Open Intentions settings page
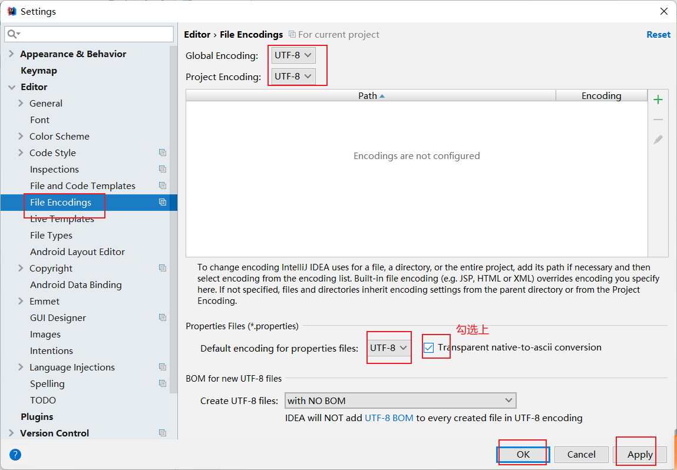 51,350
